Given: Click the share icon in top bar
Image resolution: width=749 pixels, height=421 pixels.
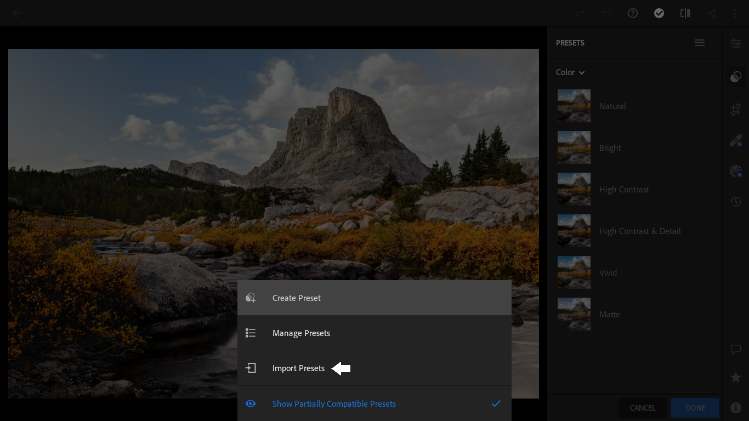Looking at the screenshot, I should (x=711, y=13).
